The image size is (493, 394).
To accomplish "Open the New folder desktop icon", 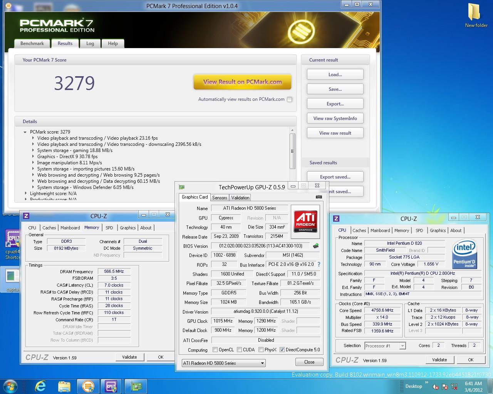I will 476,15.
